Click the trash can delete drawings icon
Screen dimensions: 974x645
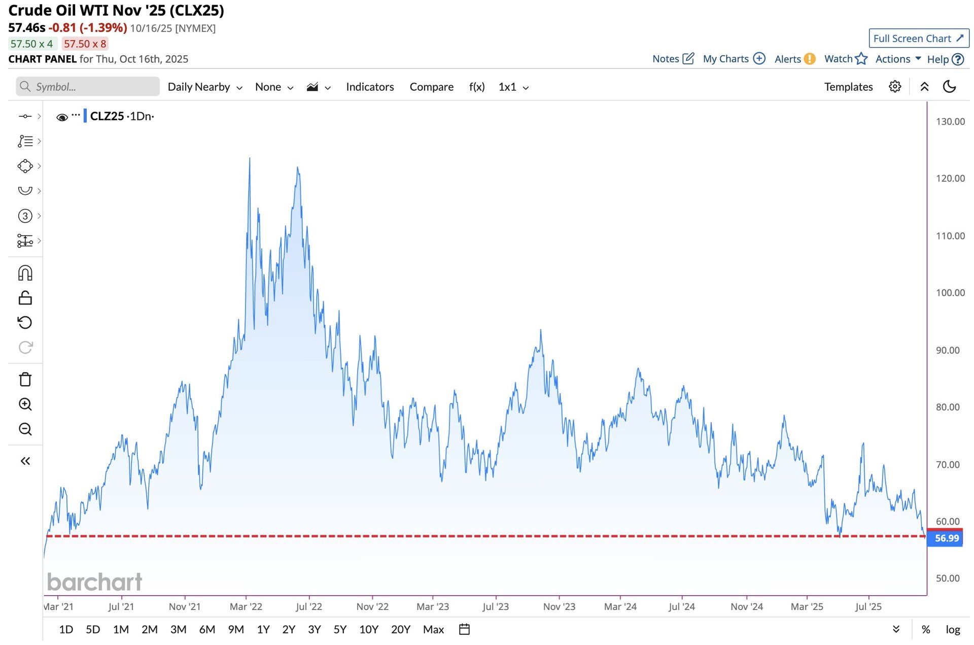point(25,380)
